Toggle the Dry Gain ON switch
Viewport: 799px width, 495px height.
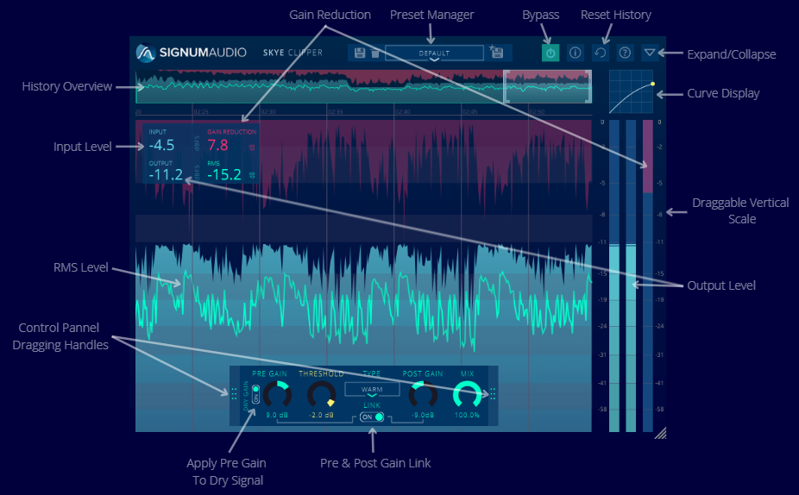(x=255, y=395)
